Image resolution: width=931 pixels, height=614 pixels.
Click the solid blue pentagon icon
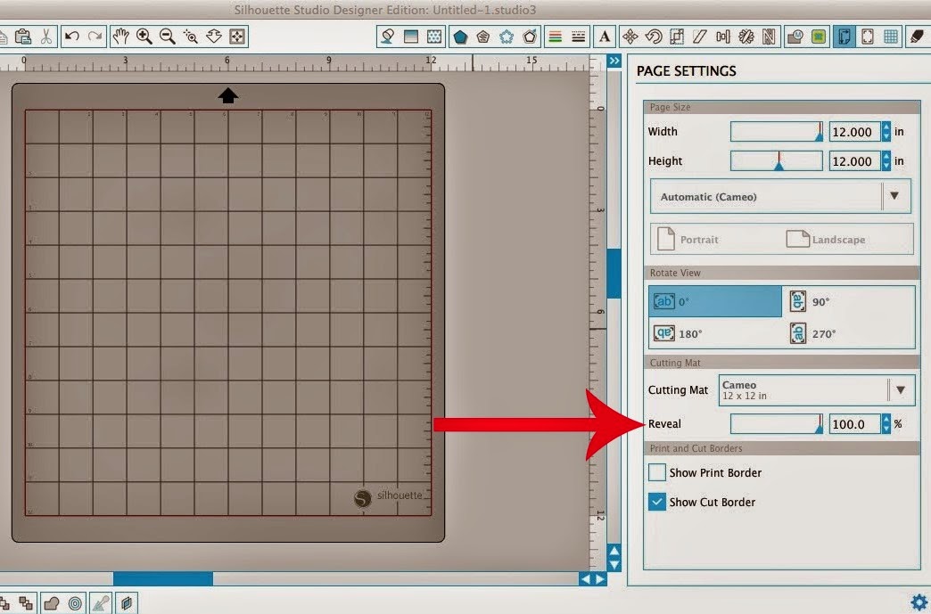click(x=460, y=37)
